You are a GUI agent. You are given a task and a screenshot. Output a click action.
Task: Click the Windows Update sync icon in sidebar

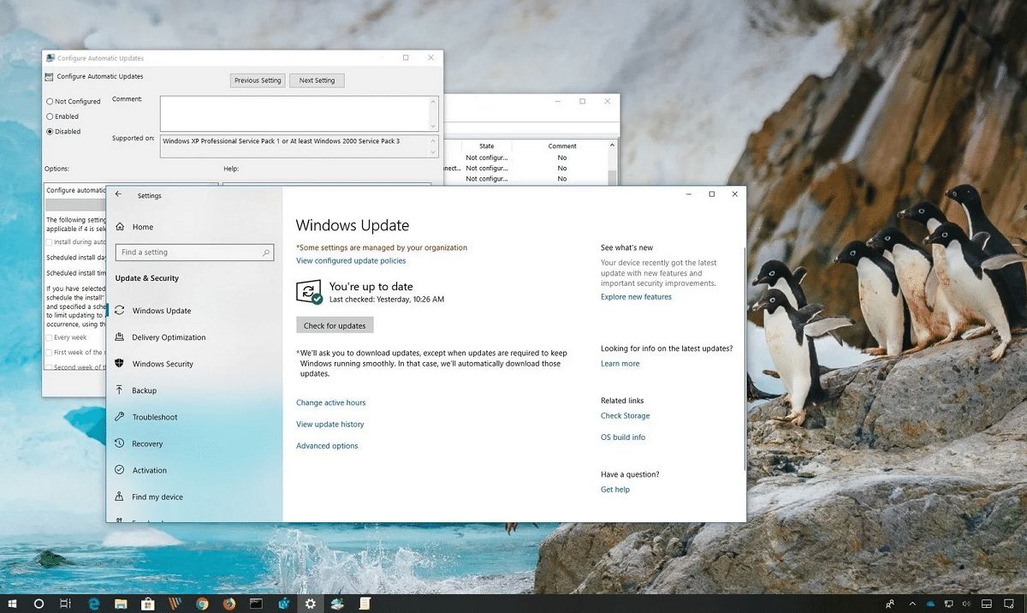coord(119,311)
